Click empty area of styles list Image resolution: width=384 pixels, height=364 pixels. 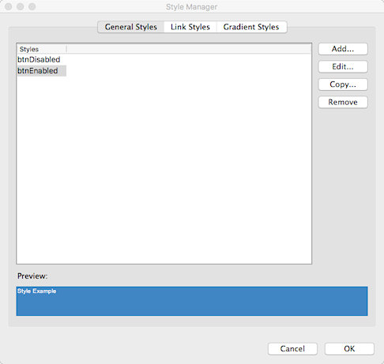(x=164, y=168)
